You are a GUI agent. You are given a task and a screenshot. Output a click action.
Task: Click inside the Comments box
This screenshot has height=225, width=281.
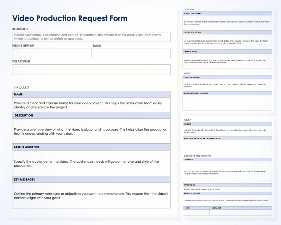click(227, 171)
